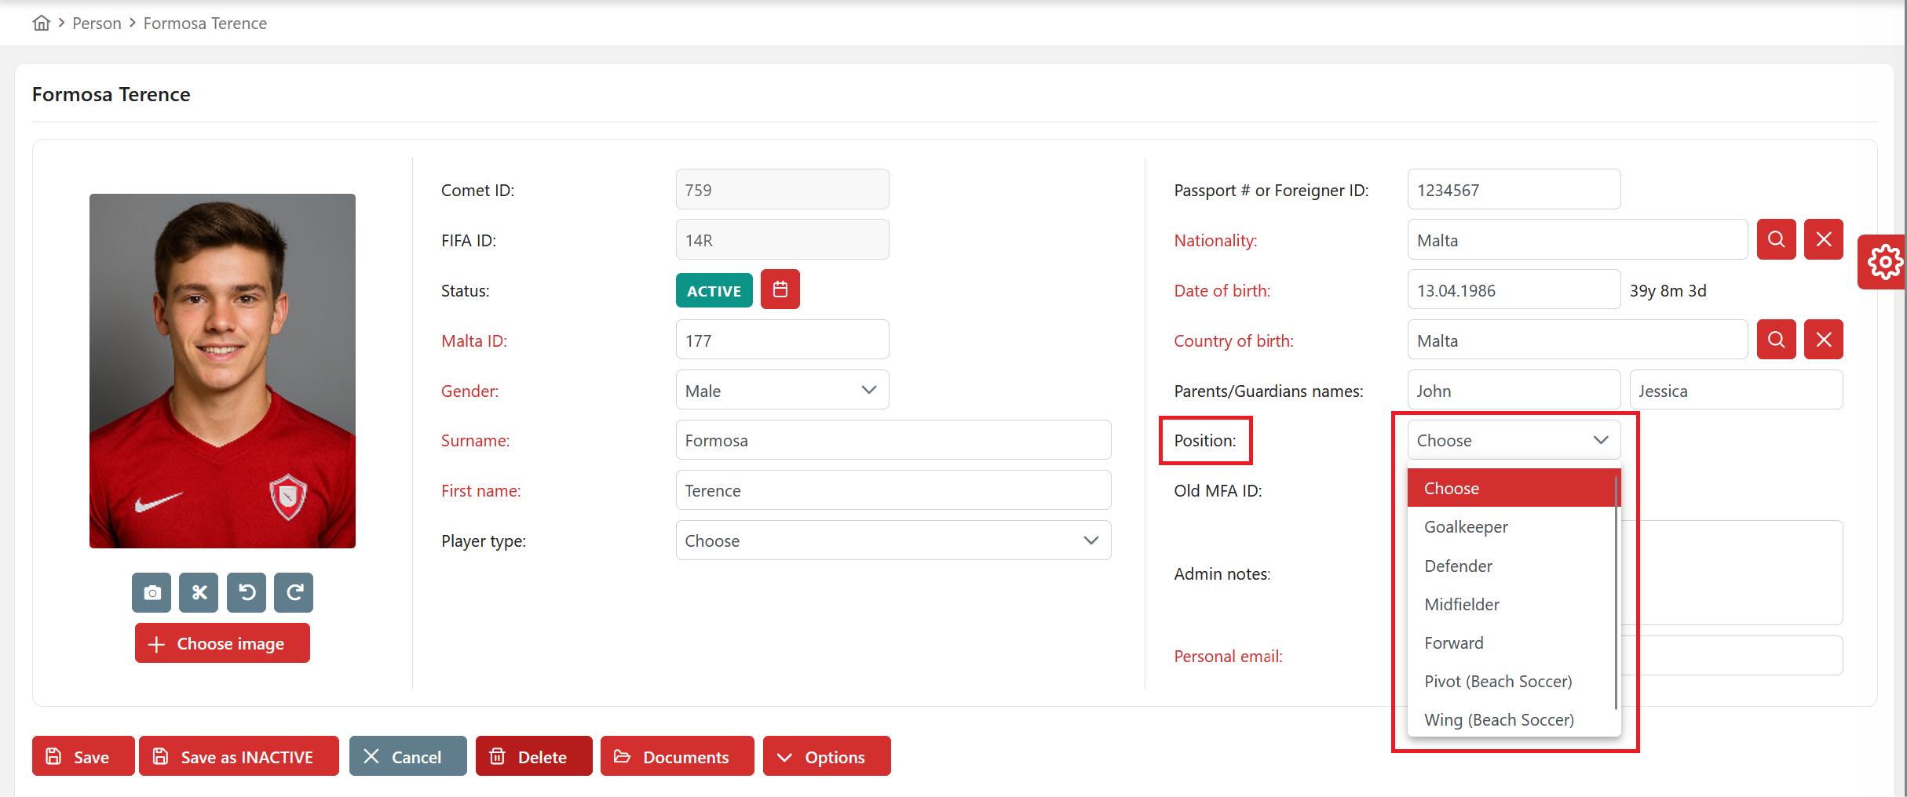The width and height of the screenshot is (1907, 797).
Task: Clear Country of birth with X icon
Action: pyautogui.click(x=1823, y=340)
